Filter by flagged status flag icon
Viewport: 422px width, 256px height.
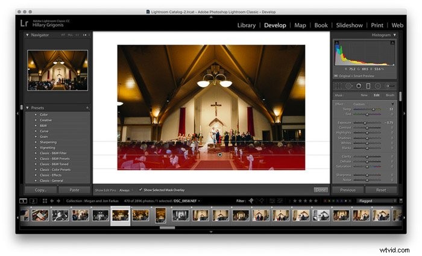click(x=251, y=201)
